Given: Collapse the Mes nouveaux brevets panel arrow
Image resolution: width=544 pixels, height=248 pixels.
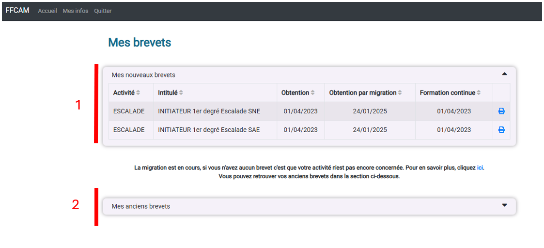Looking at the screenshot, I should click(x=504, y=74).
